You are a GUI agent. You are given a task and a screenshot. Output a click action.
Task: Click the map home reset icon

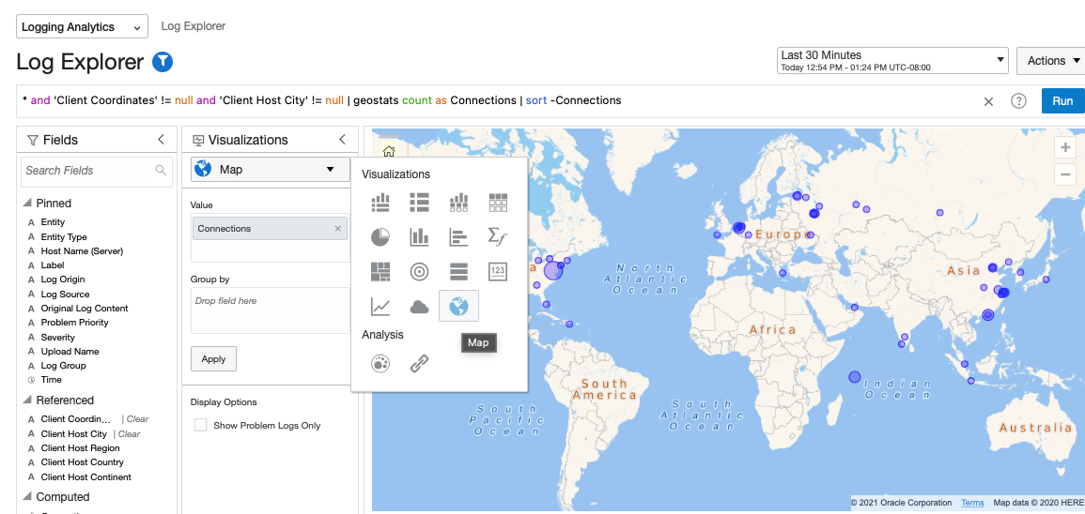[x=389, y=151]
